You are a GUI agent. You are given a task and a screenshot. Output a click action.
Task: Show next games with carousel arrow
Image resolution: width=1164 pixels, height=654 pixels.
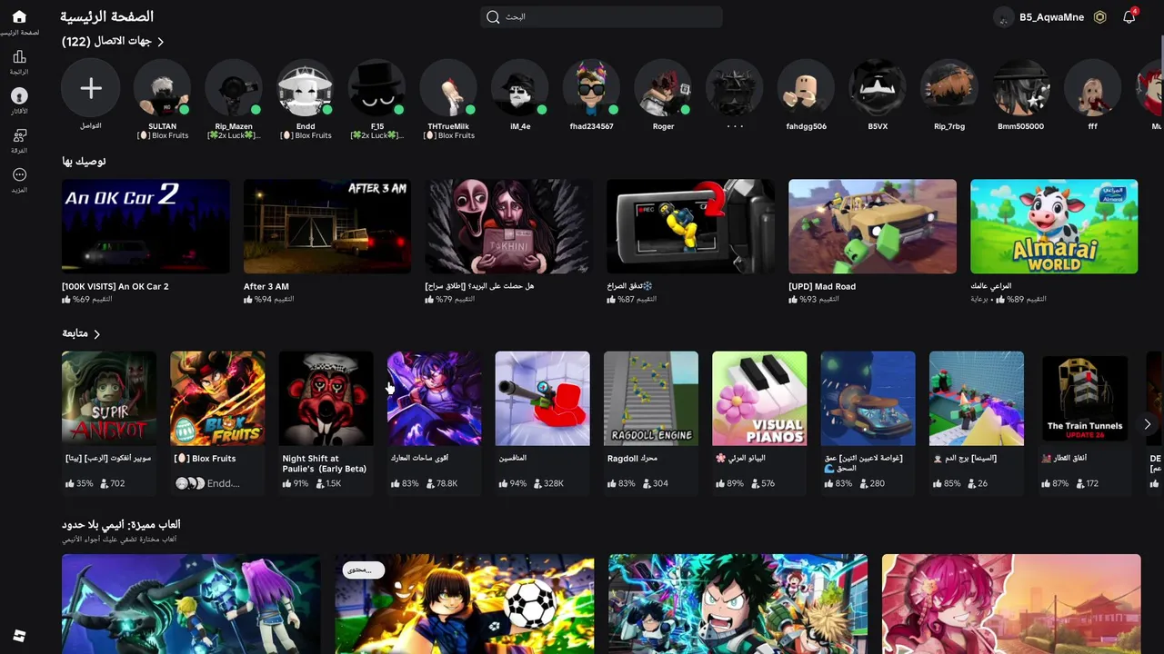1147,424
